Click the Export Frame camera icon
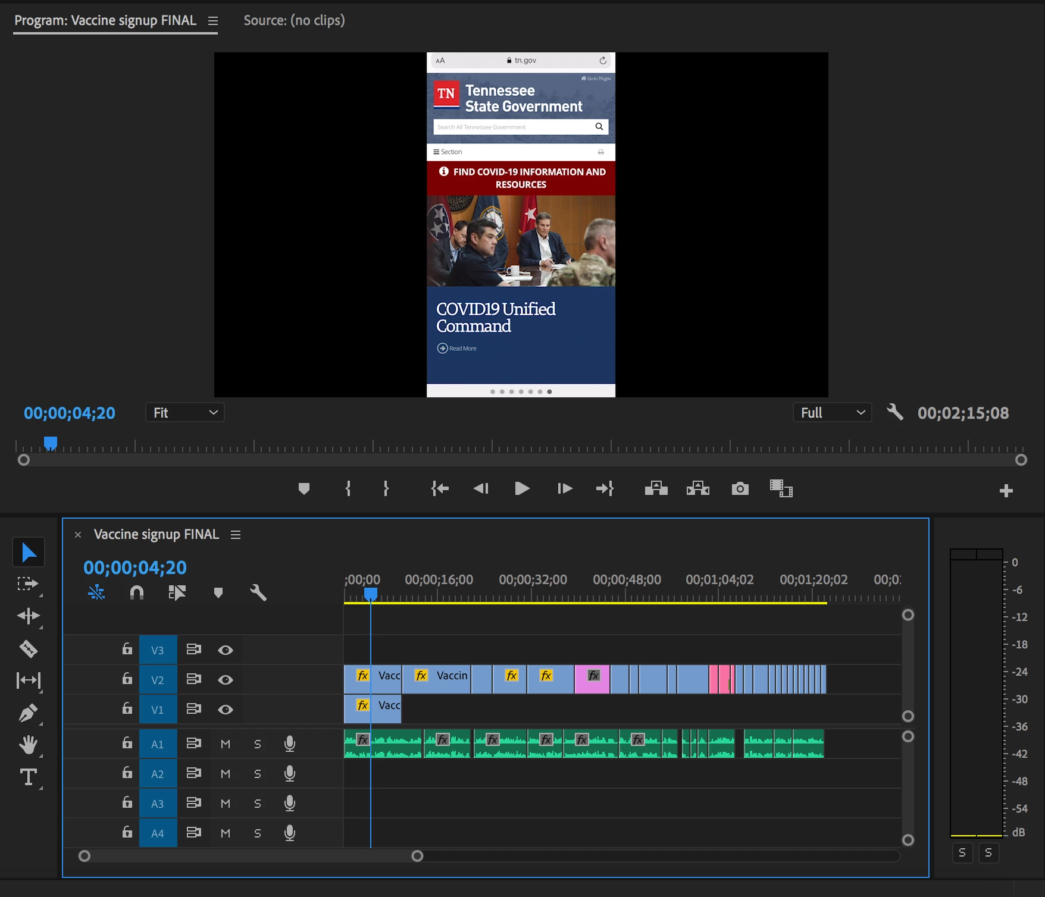 pyautogui.click(x=740, y=488)
